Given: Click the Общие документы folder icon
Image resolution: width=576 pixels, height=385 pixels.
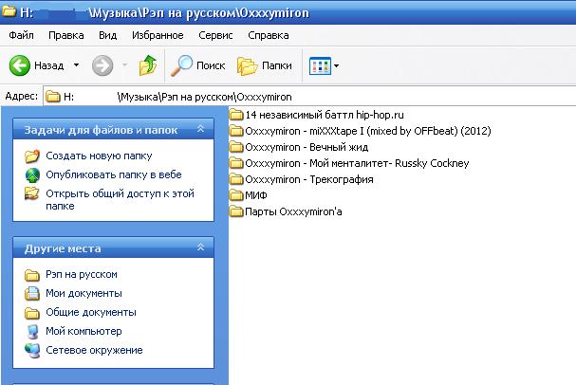Looking at the screenshot, I should coord(32,313).
